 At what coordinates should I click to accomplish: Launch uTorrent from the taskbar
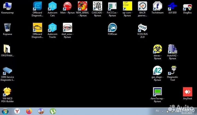(x=53, y=111)
